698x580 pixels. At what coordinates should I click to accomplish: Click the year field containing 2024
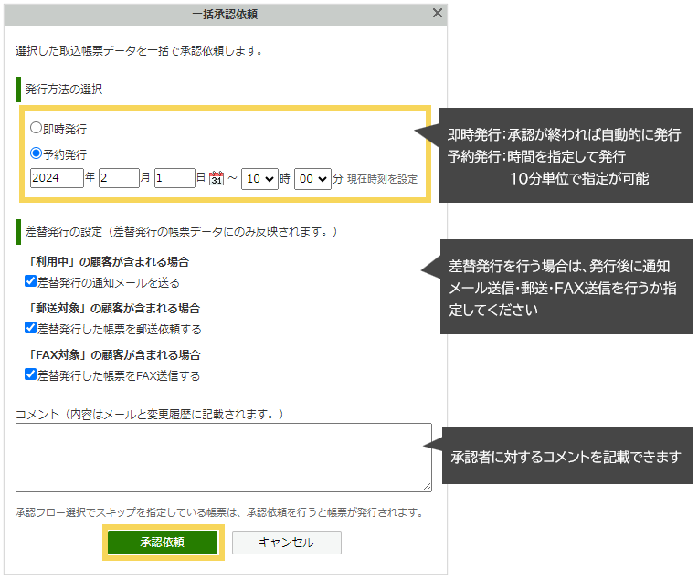pyautogui.click(x=55, y=179)
